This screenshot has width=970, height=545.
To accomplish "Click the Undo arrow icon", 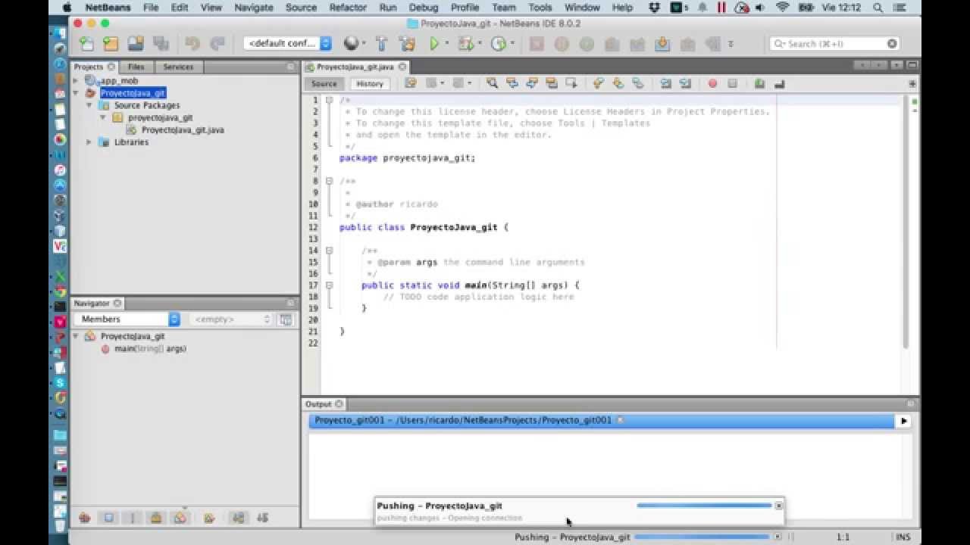I will 192,44.
